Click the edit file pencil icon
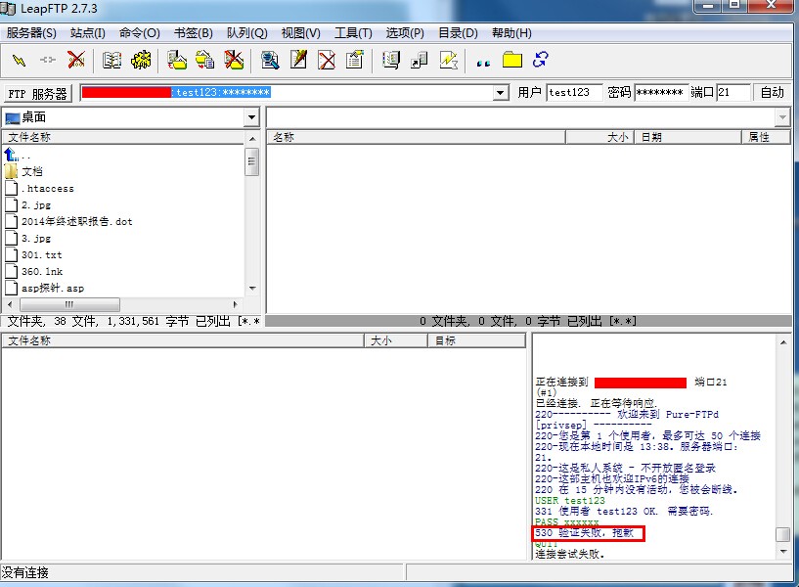This screenshot has height=587, width=799. (x=298, y=60)
